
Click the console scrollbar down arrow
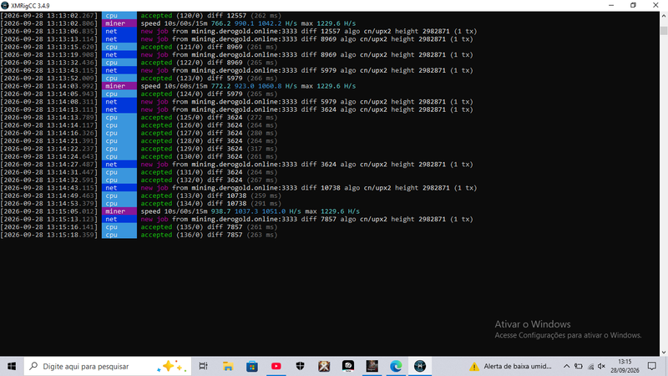click(664, 353)
